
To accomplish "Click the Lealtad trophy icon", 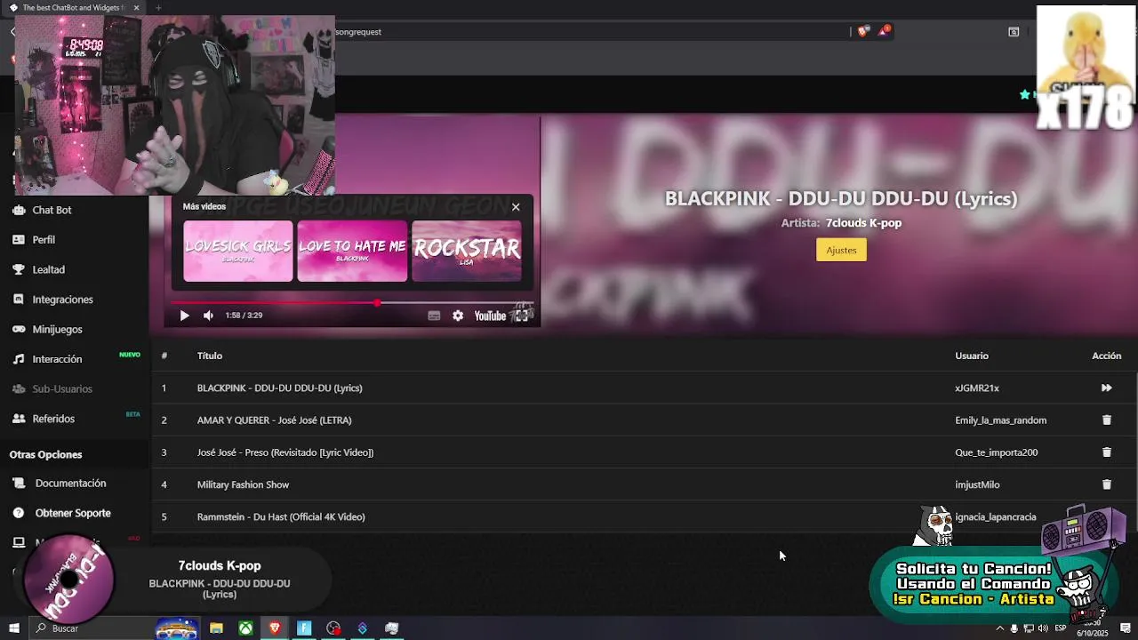I will 18,269.
